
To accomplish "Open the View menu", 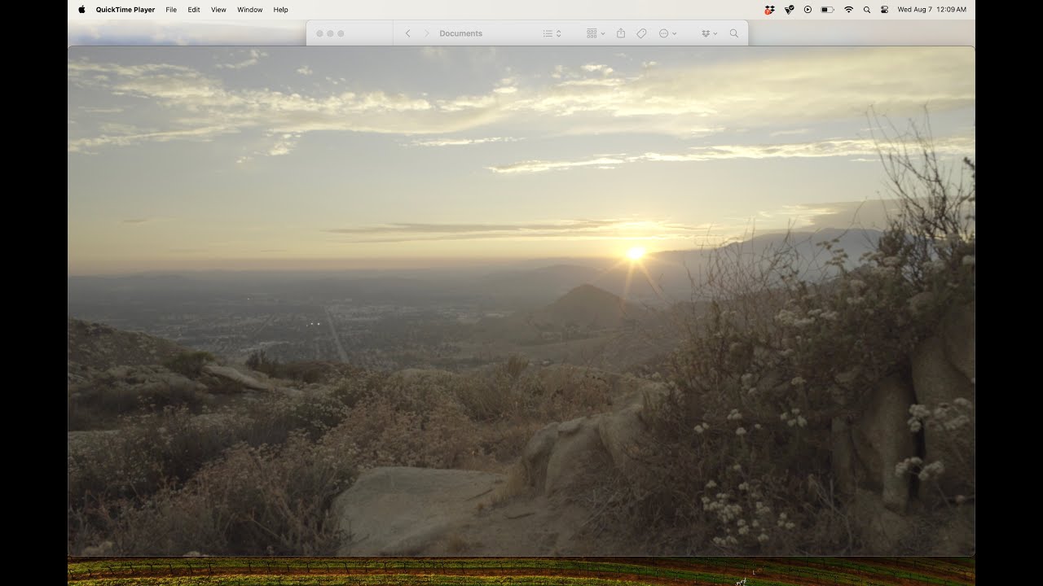I will click(x=218, y=10).
